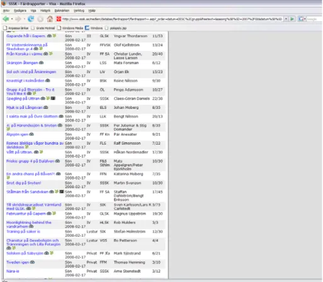Image resolution: width=323 pixels, height=282 pixels.
Task: Click camera icon beside Februaritur på Gapern
Action: click(49, 213)
